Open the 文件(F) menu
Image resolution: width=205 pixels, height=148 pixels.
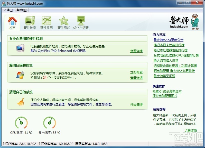pos(8,10)
